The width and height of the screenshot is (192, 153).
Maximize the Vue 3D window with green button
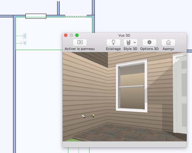[77, 35]
